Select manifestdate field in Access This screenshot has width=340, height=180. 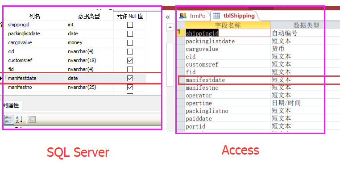coord(205,80)
